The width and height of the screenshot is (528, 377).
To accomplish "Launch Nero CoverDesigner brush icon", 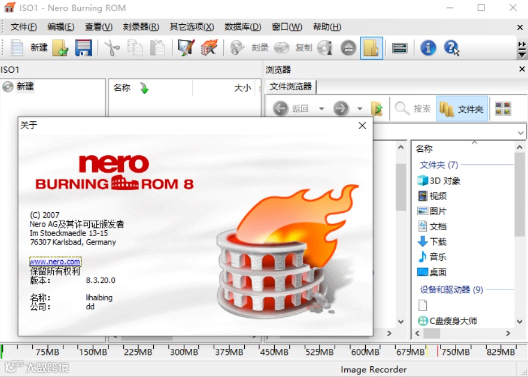I will pos(186,48).
